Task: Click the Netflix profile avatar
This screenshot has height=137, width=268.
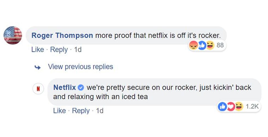Action: tap(39, 89)
